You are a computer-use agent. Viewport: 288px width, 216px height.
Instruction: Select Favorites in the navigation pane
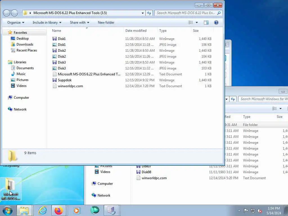tap(20, 33)
